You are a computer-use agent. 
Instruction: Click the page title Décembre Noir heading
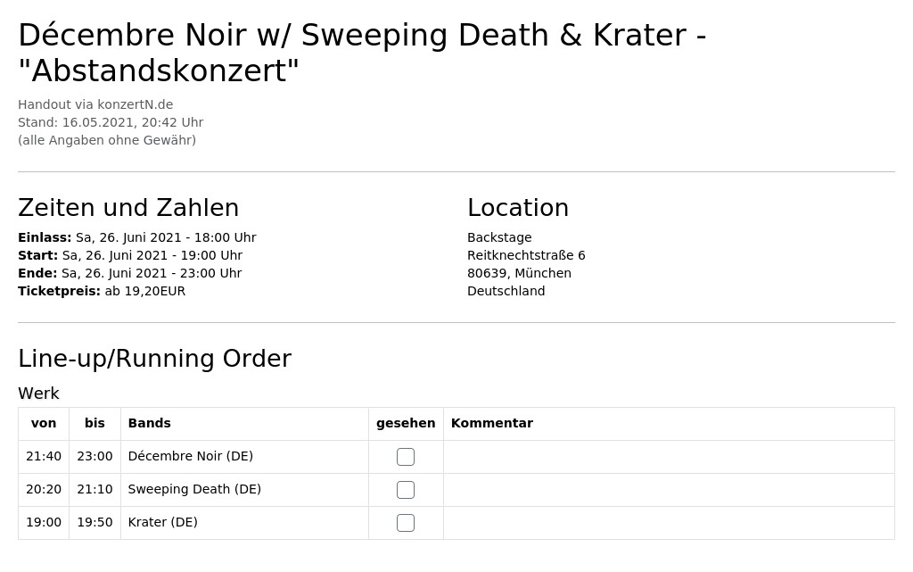(362, 53)
